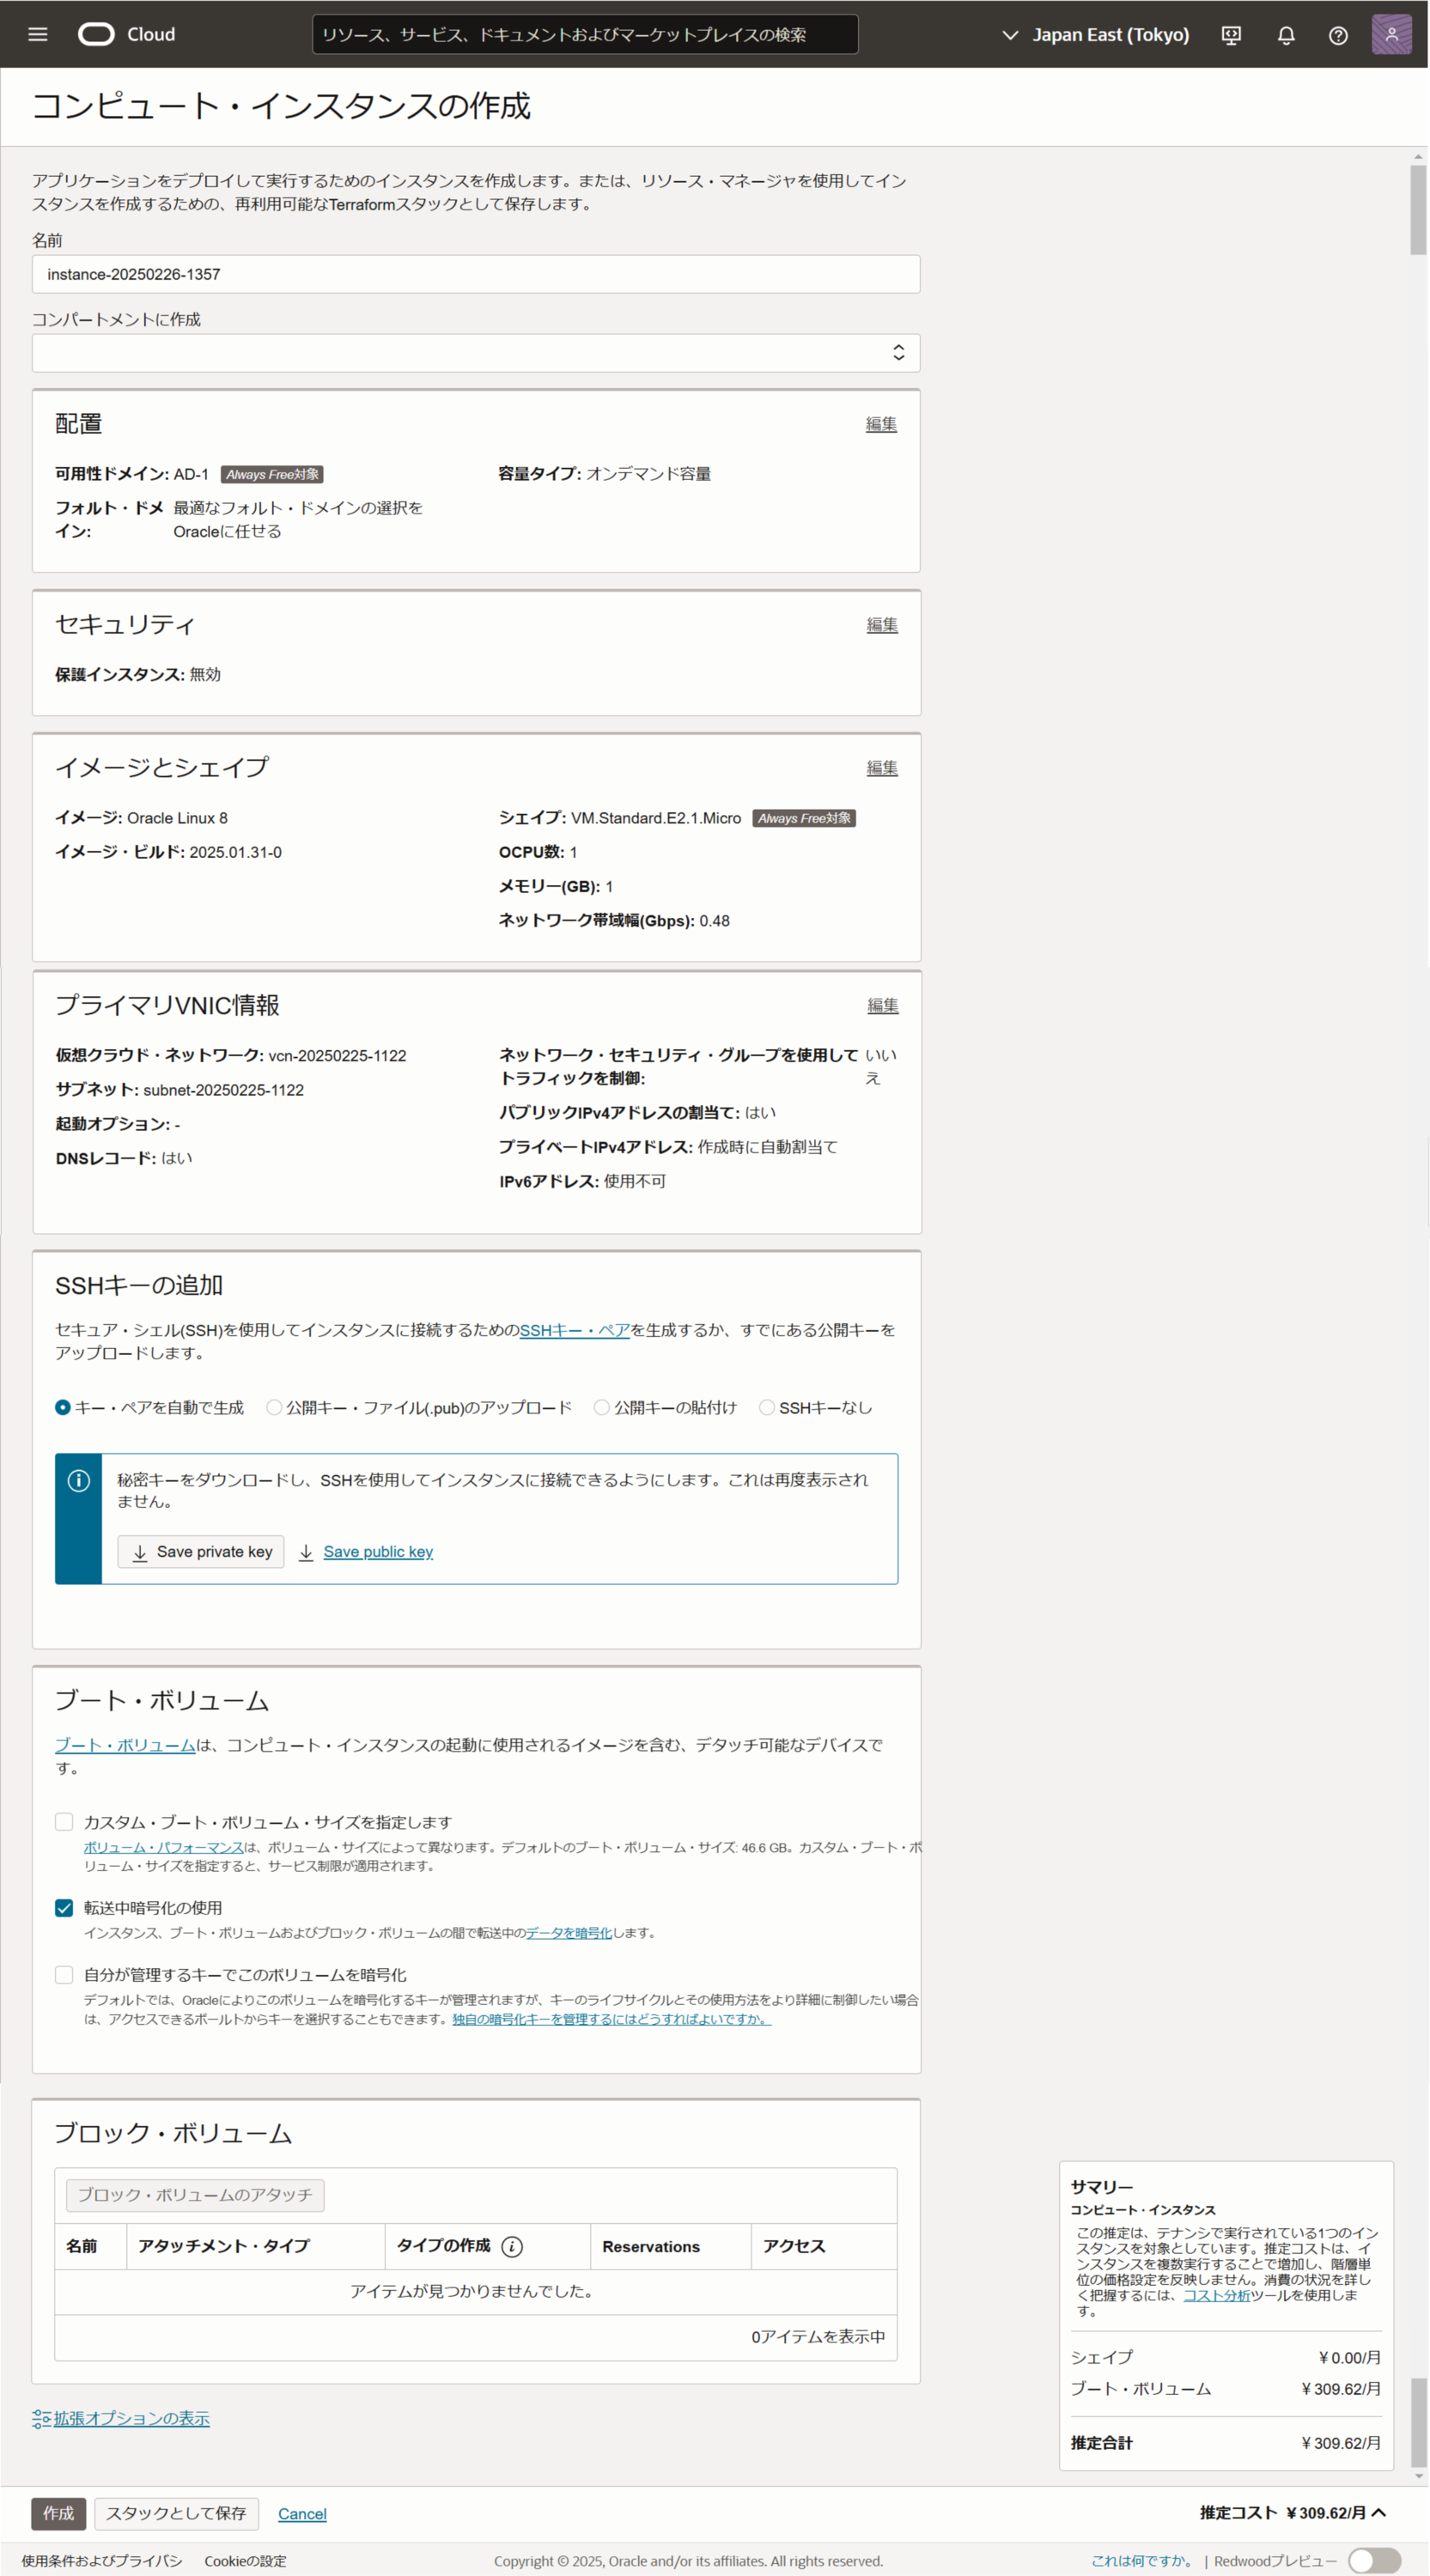Viewport: 1430px width, 2576px height.
Task: Click the info icon next to タイプの作成
Action: [x=512, y=2246]
